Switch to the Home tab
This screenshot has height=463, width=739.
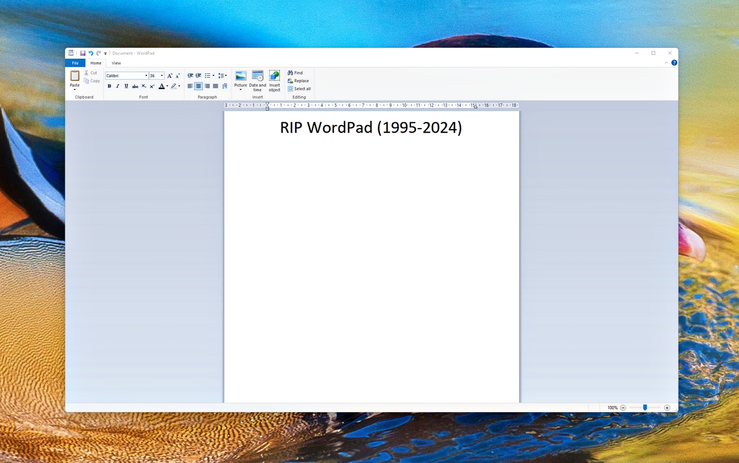point(96,63)
